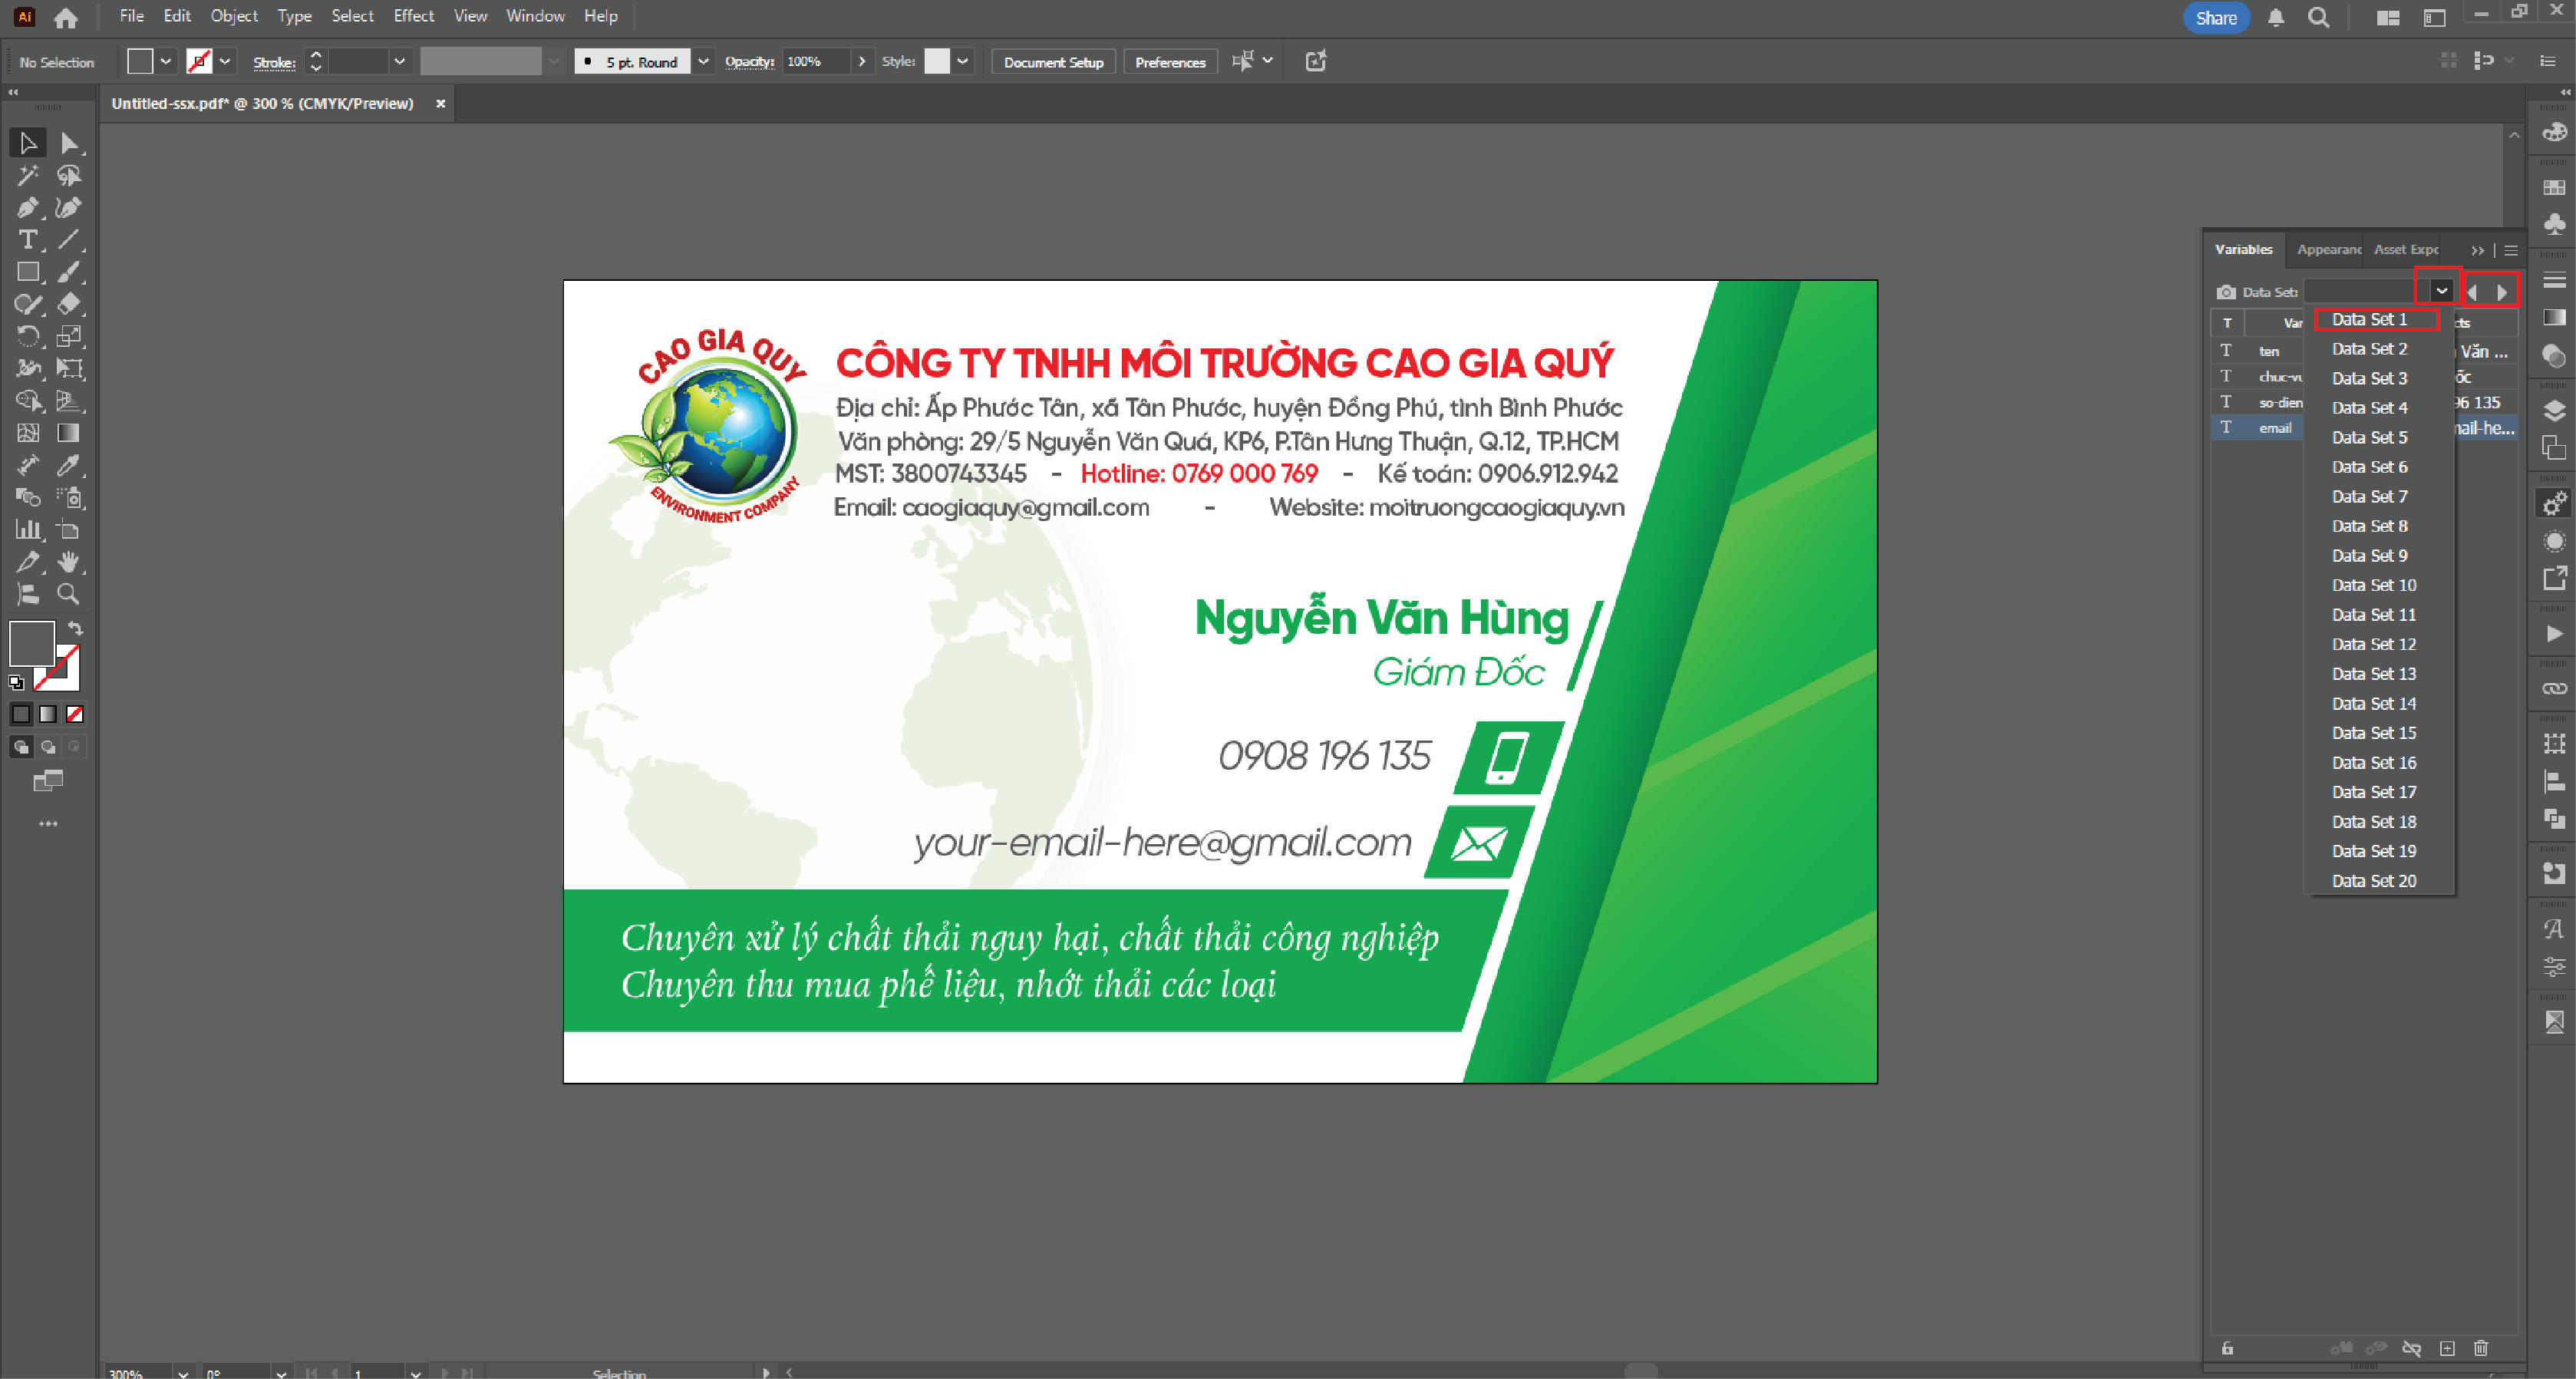Click the new variable plus icon

[x=2447, y=1348]
